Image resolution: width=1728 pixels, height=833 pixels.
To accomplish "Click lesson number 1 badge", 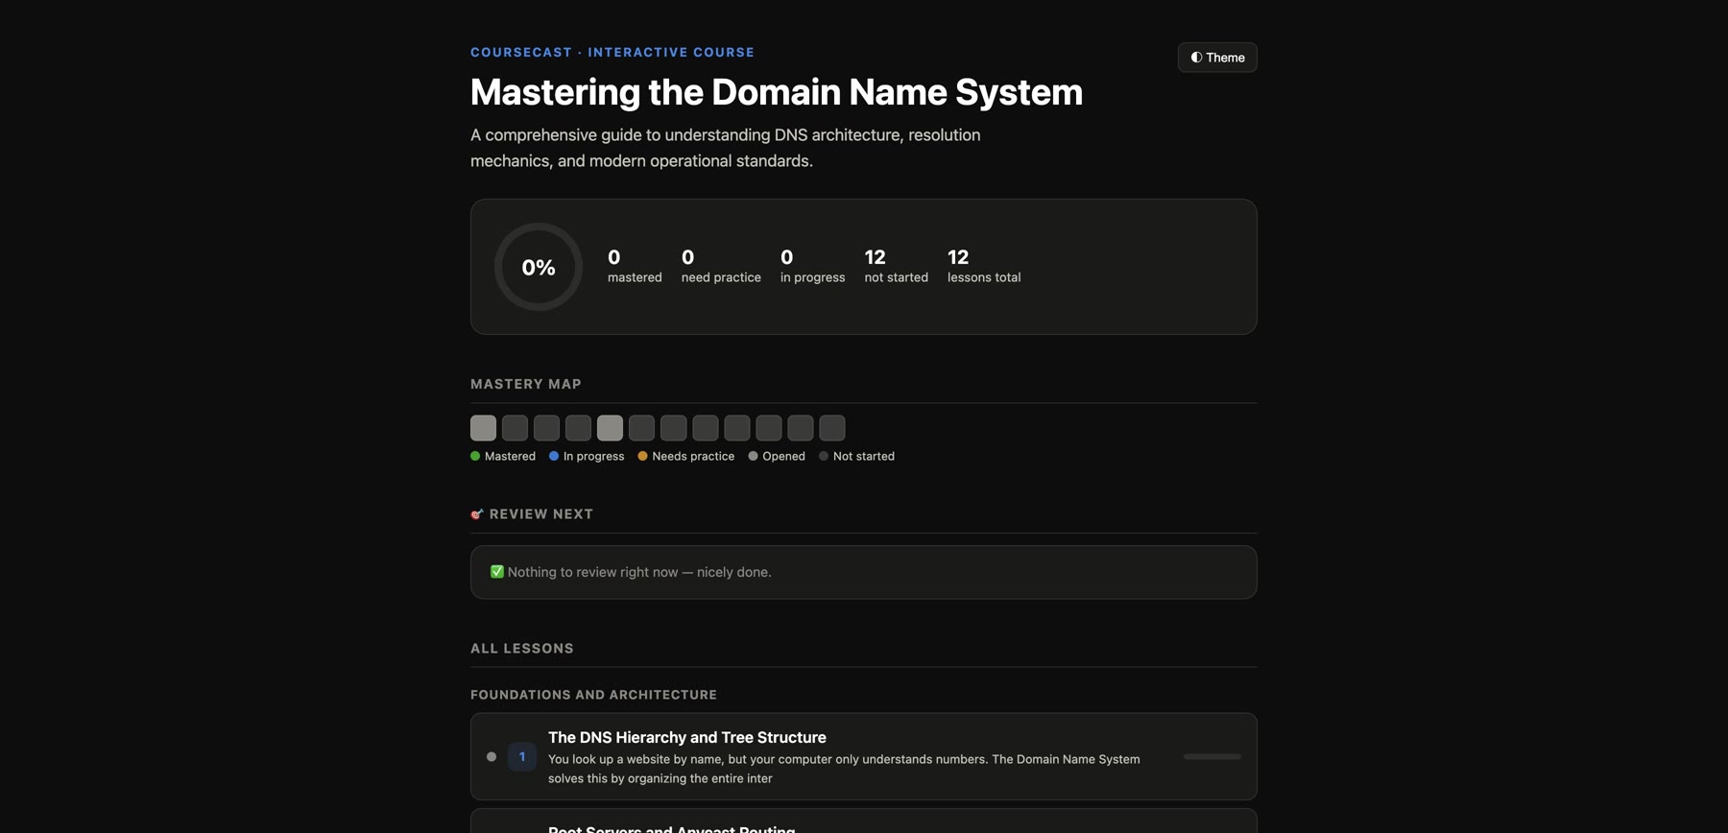I will pos(522,756).
